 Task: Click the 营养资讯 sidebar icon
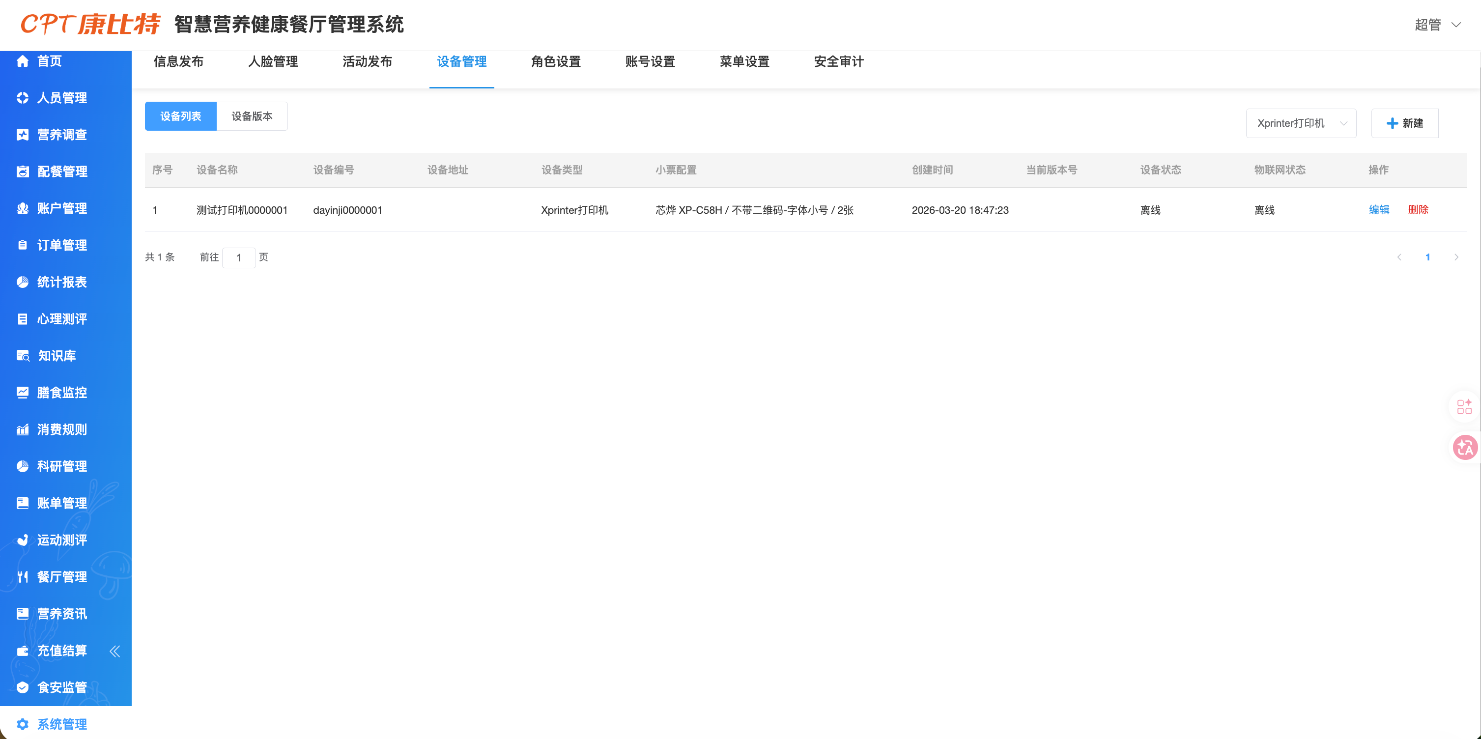(23, 613)
